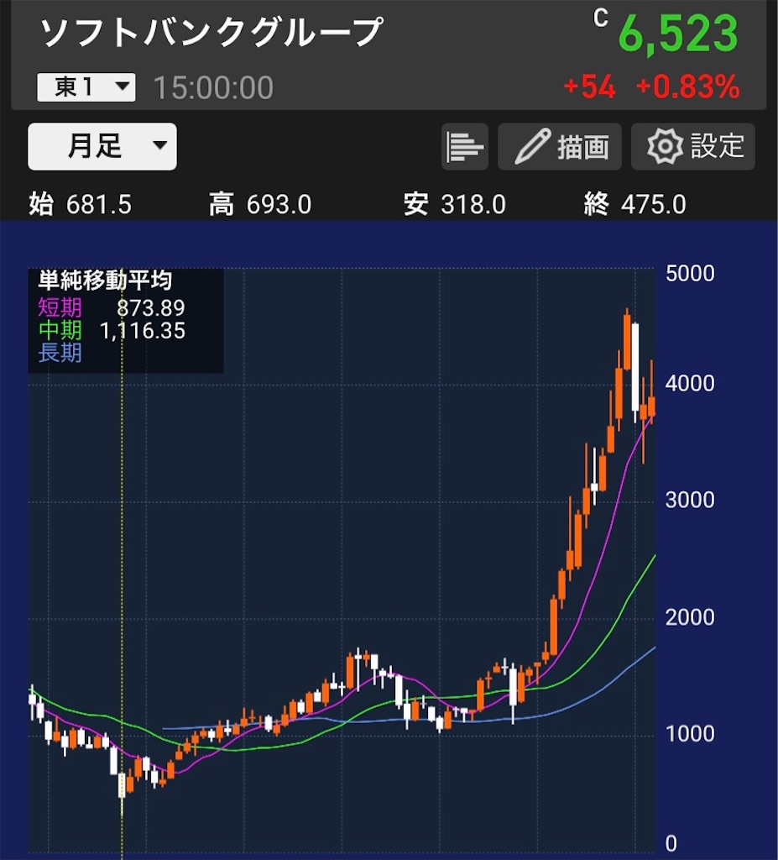This screenshot has width=778, height=860.
Task: Click the percent change +0.83%
Action: pyautogui.click(x=688, y=87)
